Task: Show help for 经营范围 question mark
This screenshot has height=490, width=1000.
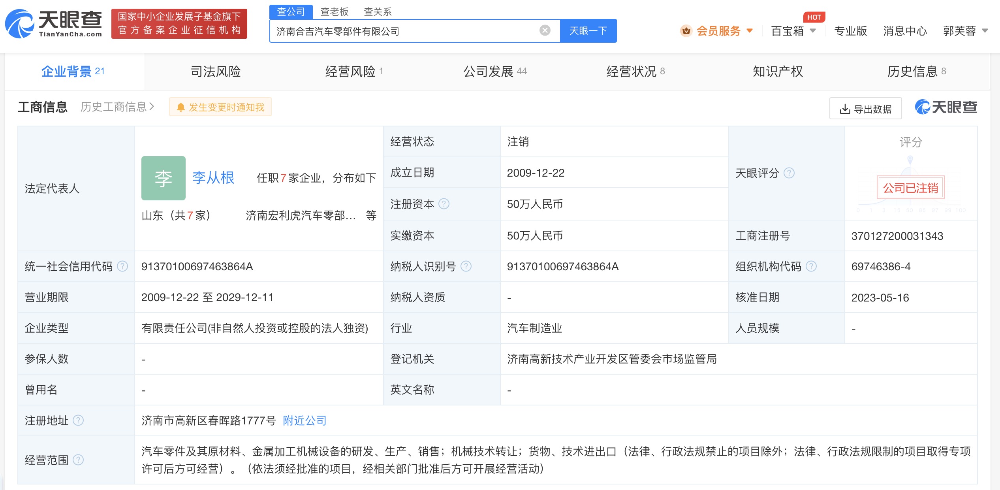Action: click(x=78, y=460)
